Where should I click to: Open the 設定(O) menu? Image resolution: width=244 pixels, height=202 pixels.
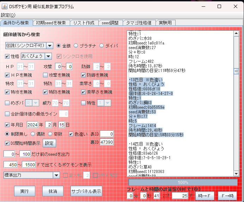tap(8, 15)
